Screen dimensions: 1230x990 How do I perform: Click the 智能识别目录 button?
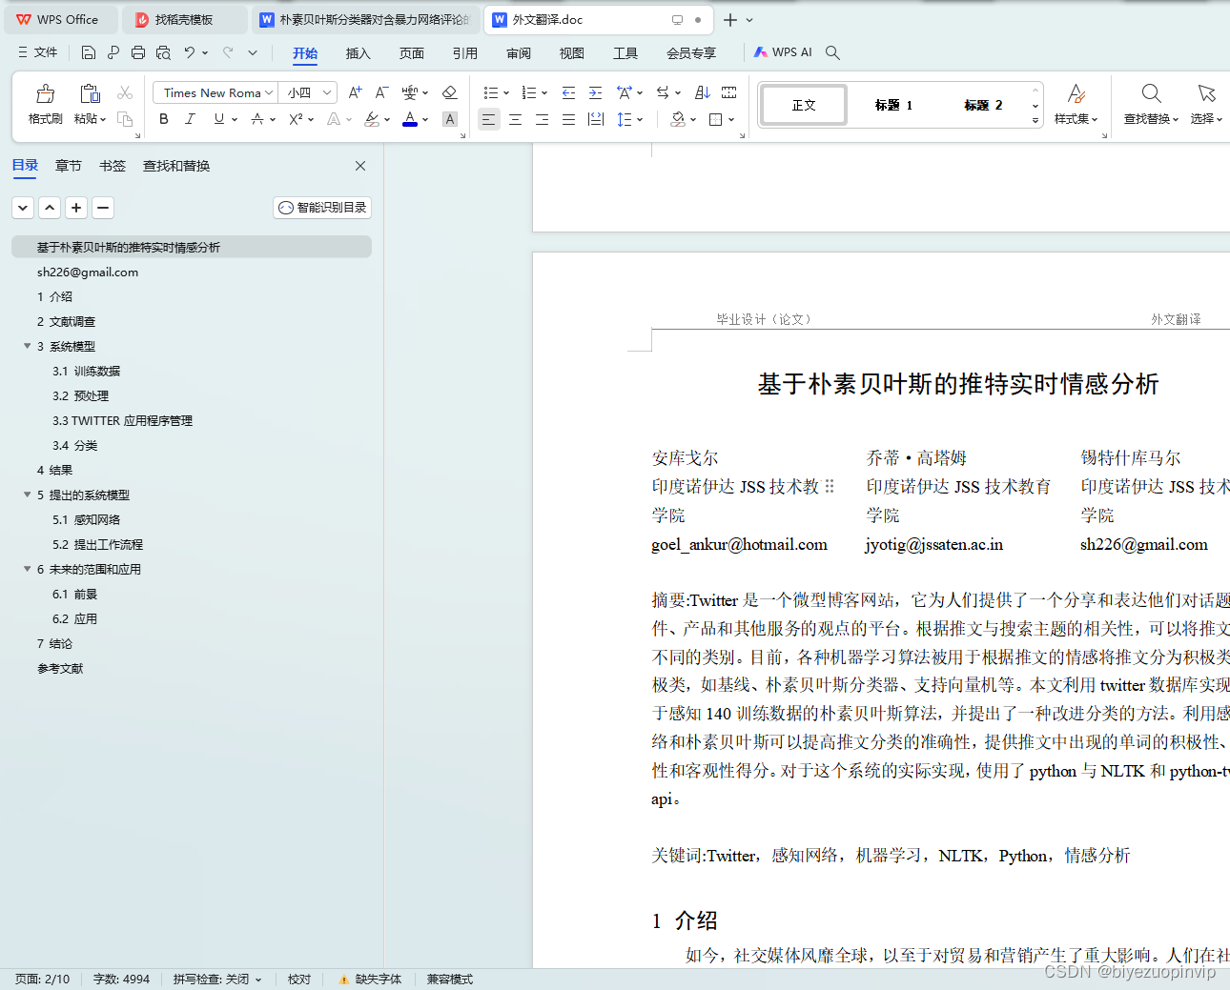pos(321,207)
